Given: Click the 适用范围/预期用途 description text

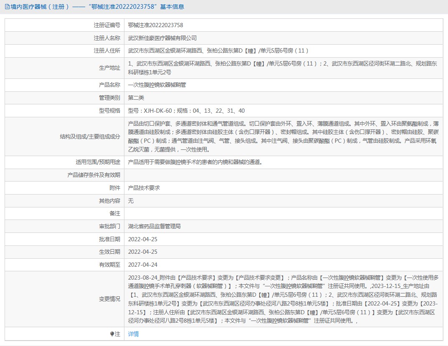Looking at the screenshot, I should pyautogui.click(x=195, y=162).
